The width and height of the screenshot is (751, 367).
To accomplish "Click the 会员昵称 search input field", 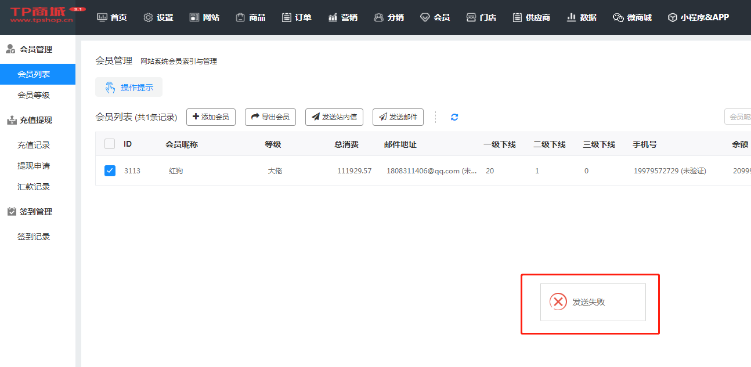I will 738,117.
